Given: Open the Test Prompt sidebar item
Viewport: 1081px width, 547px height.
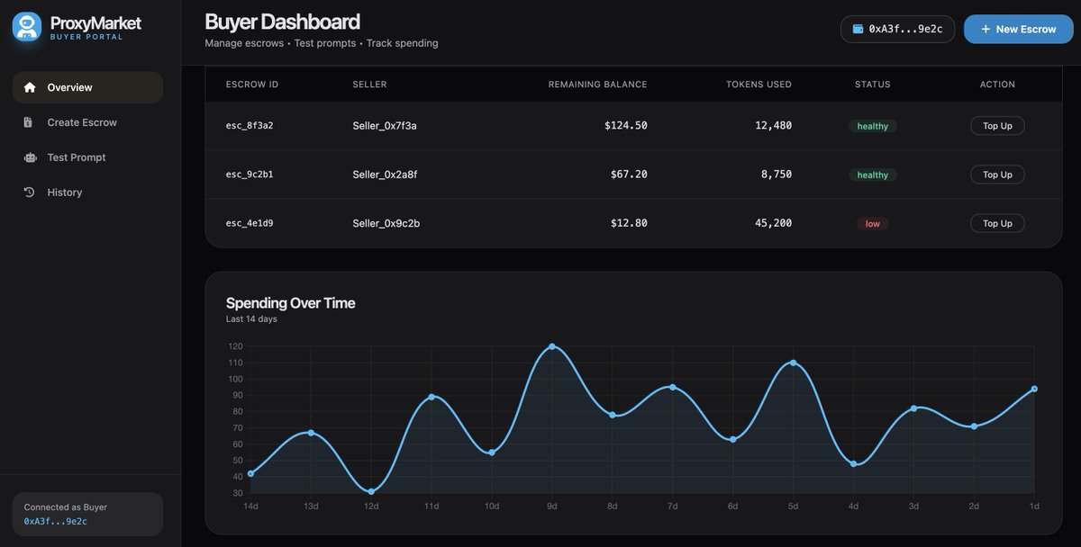Looking at the screenshot, I should [87, 157].
